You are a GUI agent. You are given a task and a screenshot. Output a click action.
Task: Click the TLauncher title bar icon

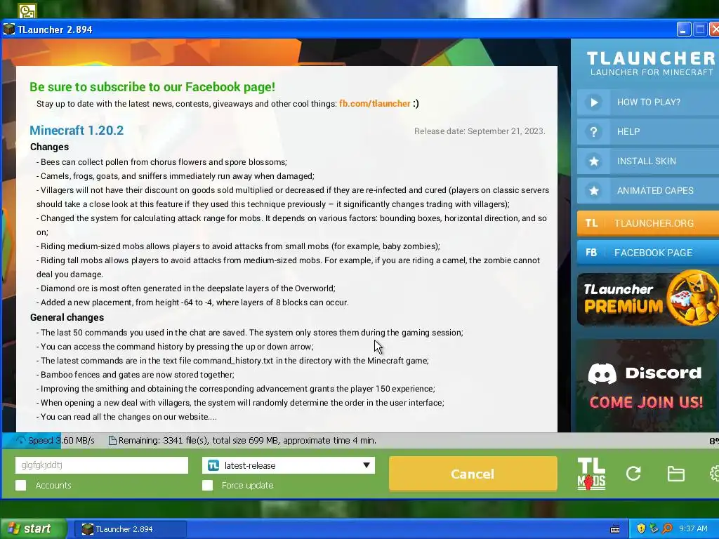coord(8,29)
